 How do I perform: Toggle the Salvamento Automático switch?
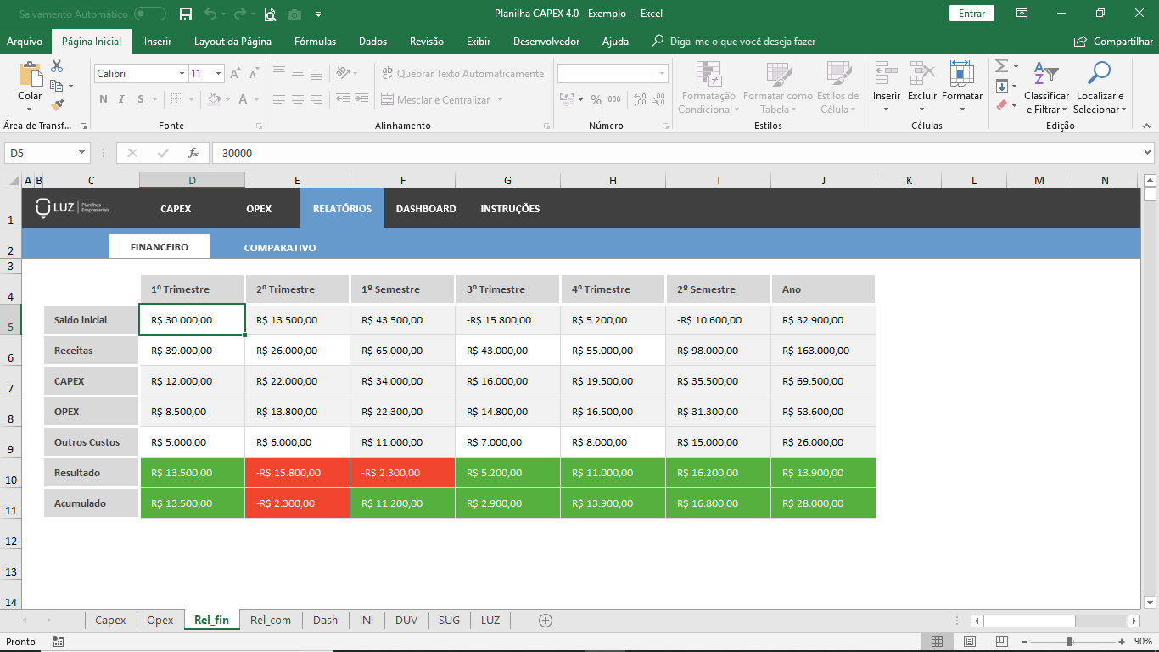150,14
